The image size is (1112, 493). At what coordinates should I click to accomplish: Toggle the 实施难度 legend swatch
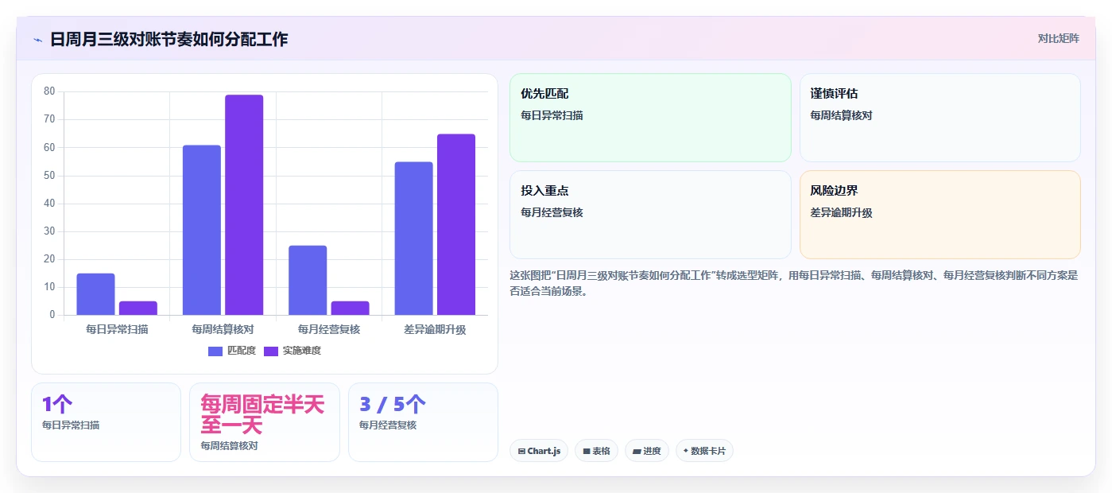pyautogui.click(x=271, y=351)
